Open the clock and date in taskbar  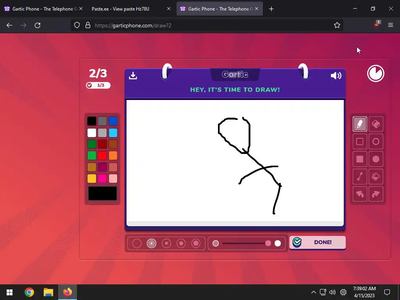(x=364, y=292)
